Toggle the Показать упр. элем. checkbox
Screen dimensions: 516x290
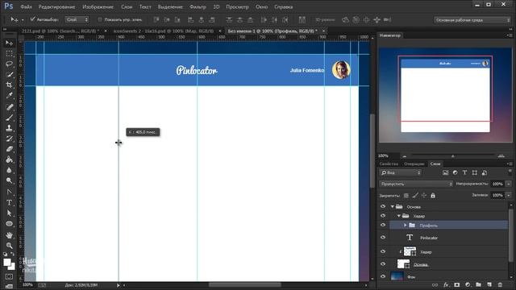[x=100, y=19]
